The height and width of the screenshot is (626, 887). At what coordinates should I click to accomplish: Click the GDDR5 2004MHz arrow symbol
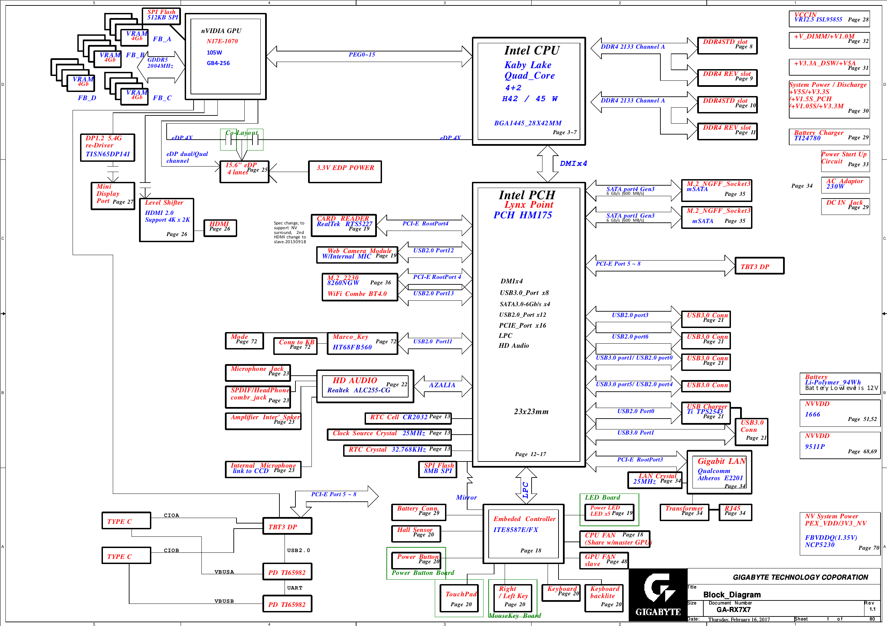click(x=162, y=67)
